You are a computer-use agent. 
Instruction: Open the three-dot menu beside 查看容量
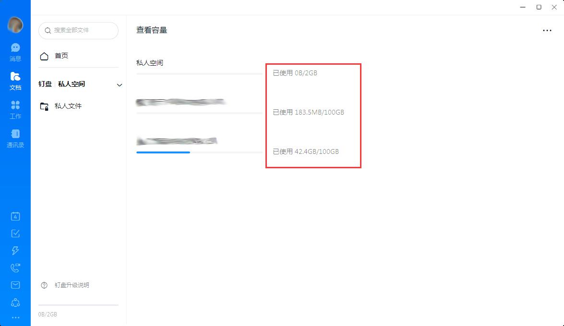pos(547,31)
